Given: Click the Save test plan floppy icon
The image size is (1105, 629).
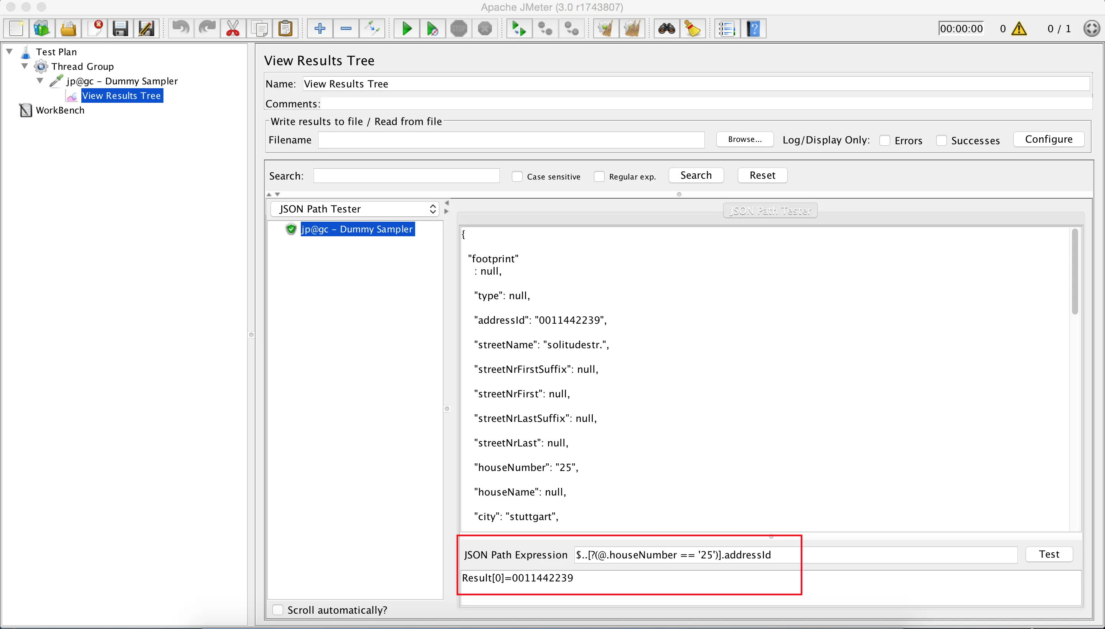Looking at the screenshot, I should coord(120,28).
